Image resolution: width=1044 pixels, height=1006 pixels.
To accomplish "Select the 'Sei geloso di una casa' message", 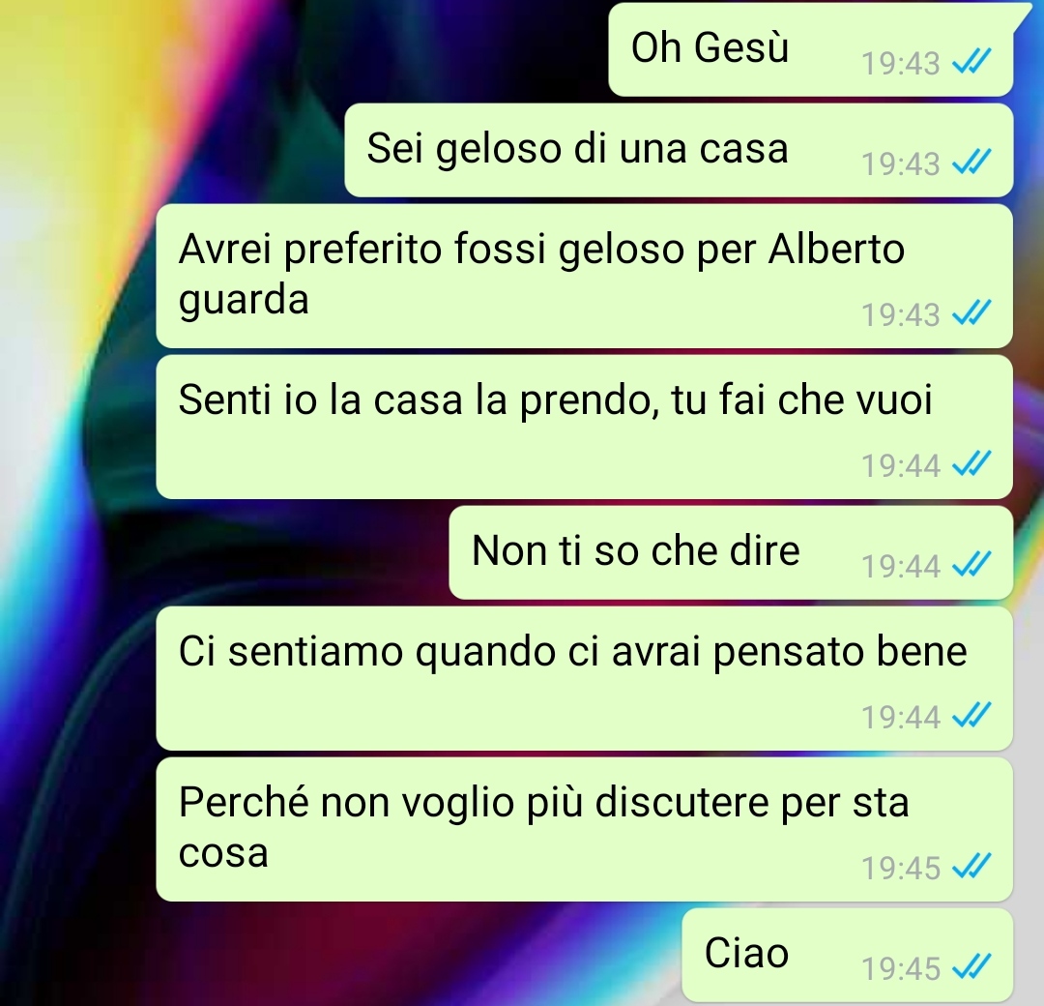I will click(x=679, y=150).
